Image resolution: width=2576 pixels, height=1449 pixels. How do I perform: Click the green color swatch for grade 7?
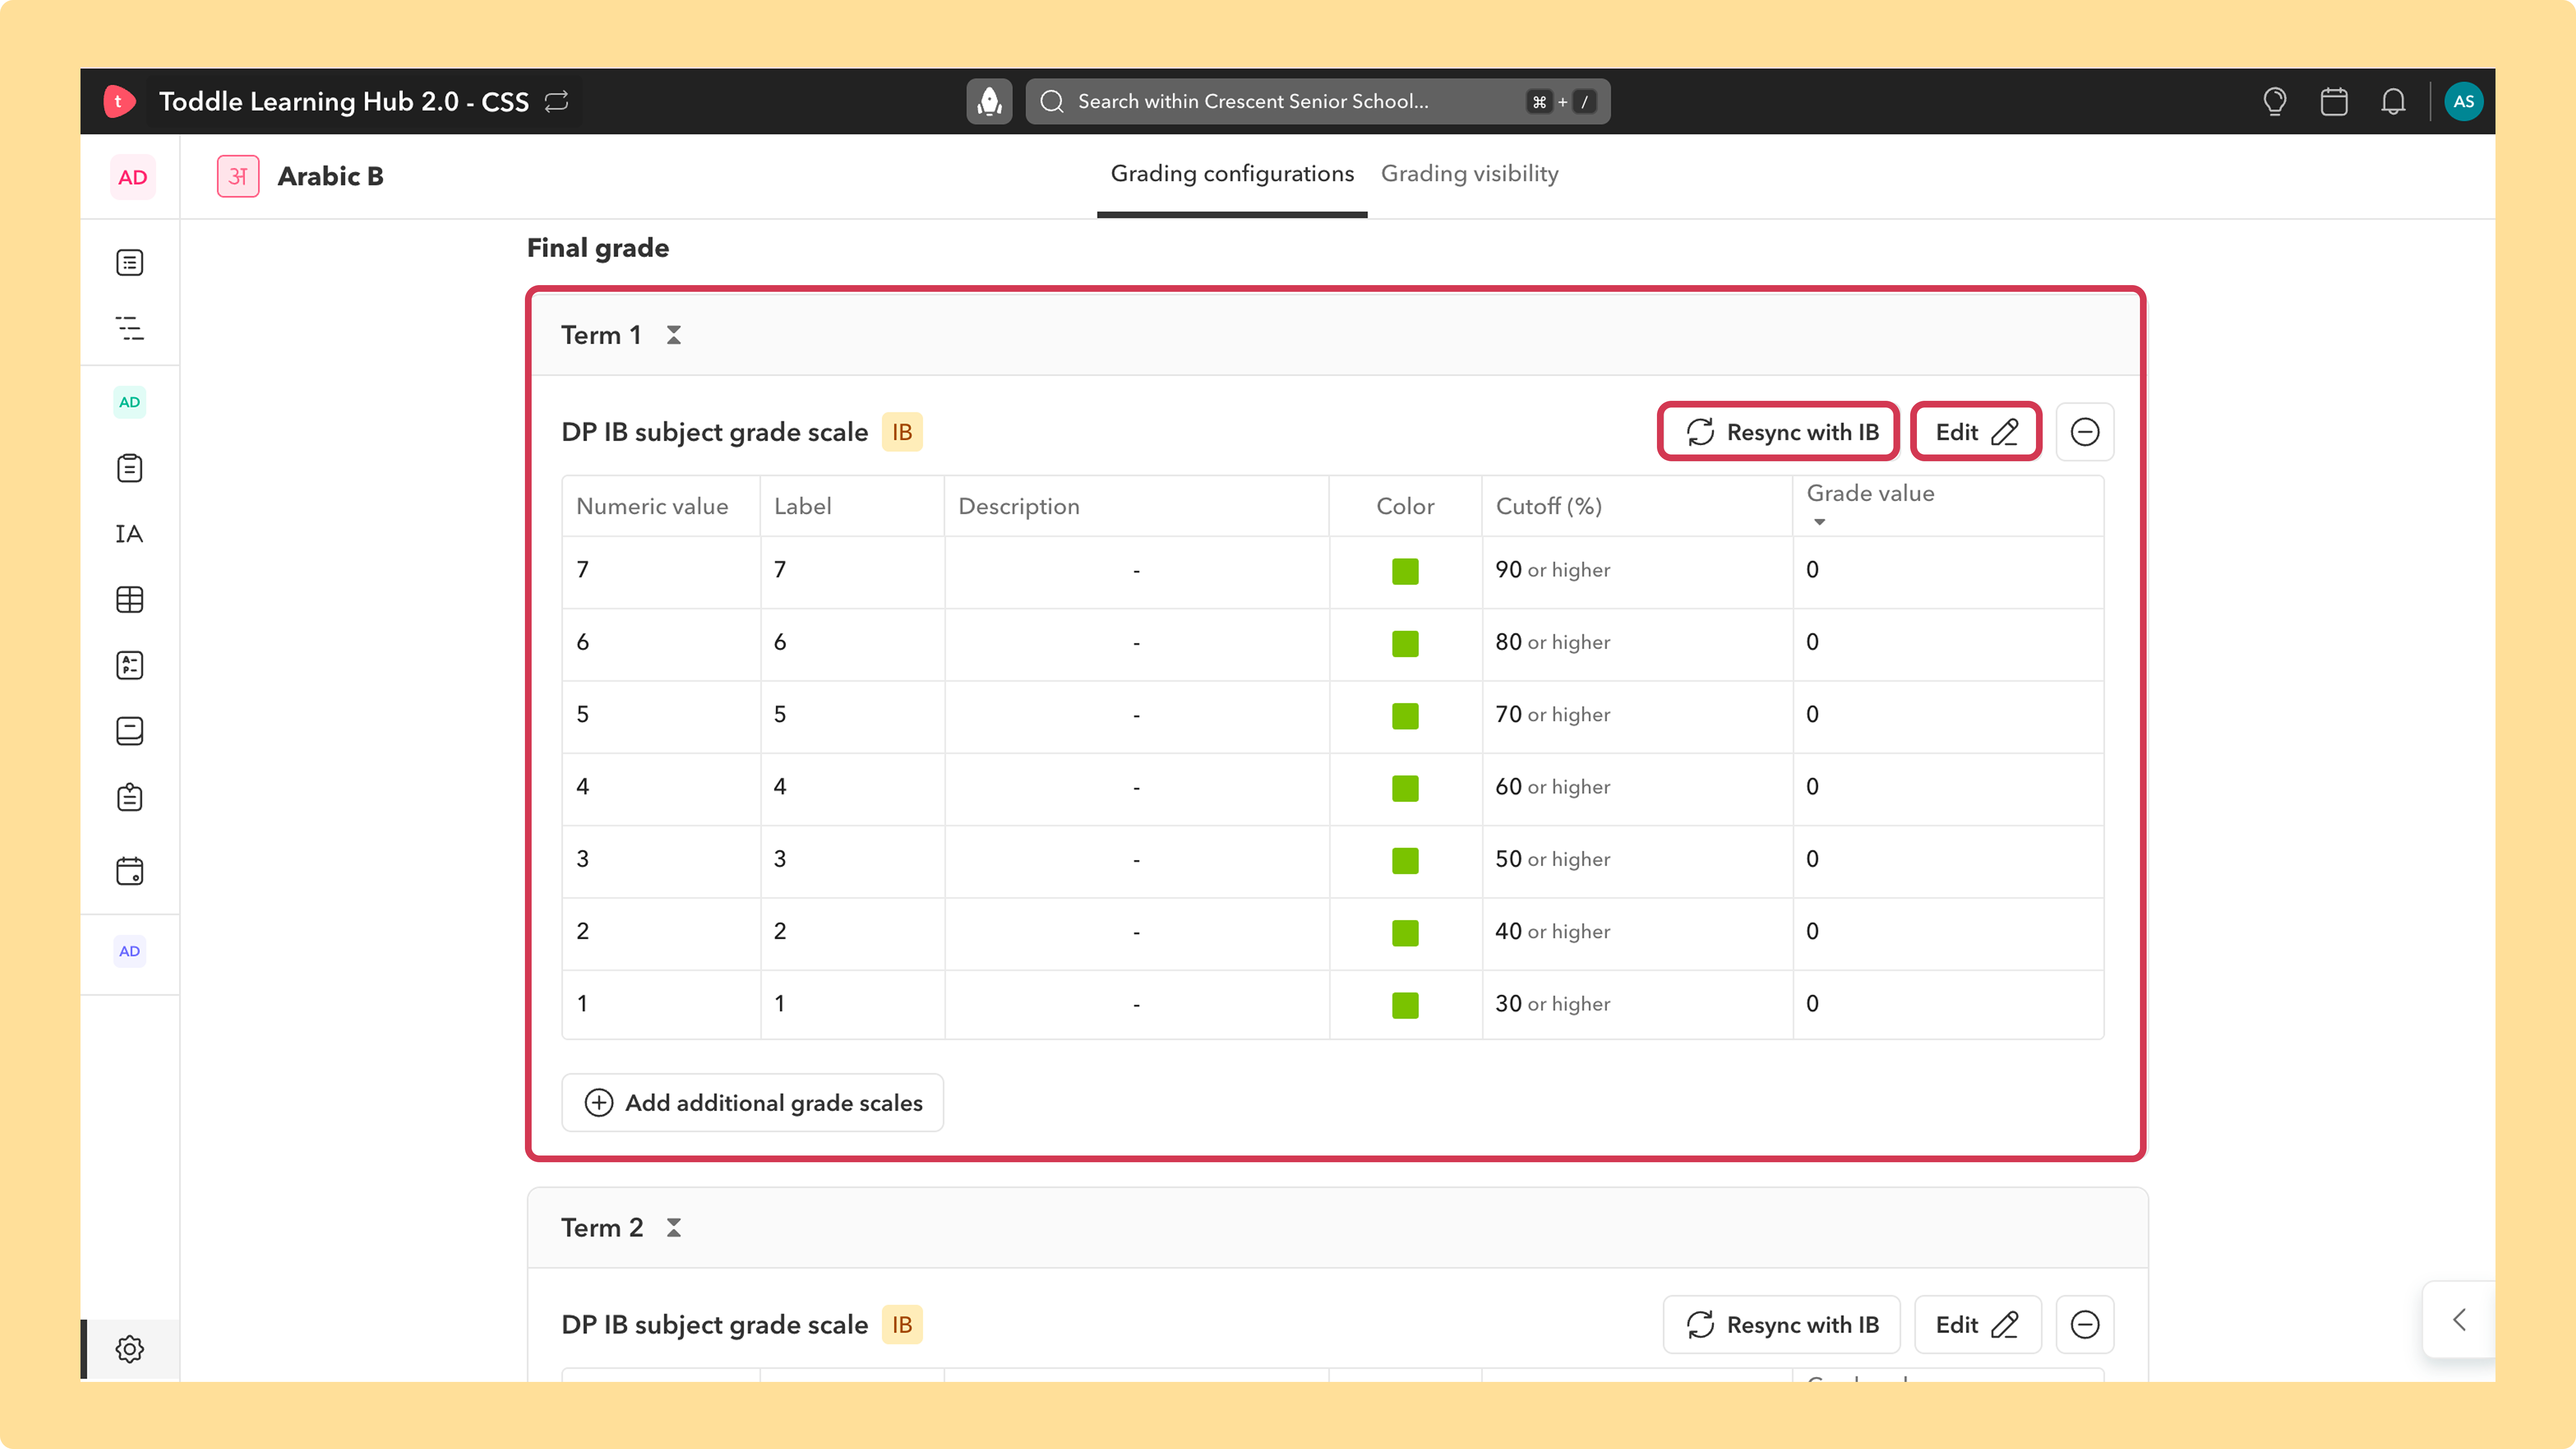click(1405, 571)
